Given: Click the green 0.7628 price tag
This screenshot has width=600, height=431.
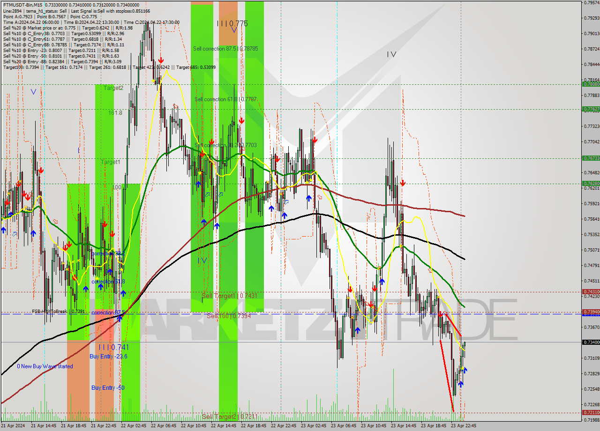Looking at the screenshot, I should point(591,183).
